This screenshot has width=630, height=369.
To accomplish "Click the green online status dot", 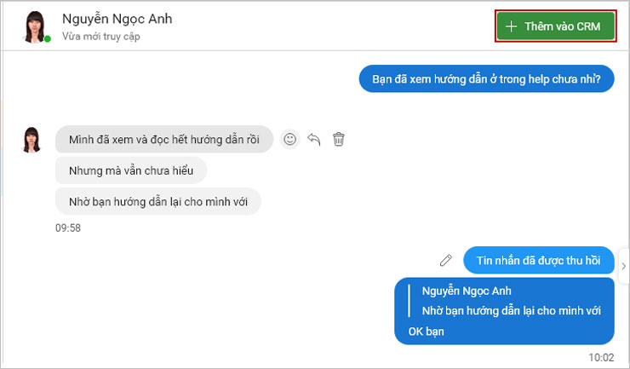I will click(x=48, y=38).
